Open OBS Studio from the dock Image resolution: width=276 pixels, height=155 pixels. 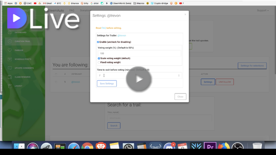click(238, 146)
